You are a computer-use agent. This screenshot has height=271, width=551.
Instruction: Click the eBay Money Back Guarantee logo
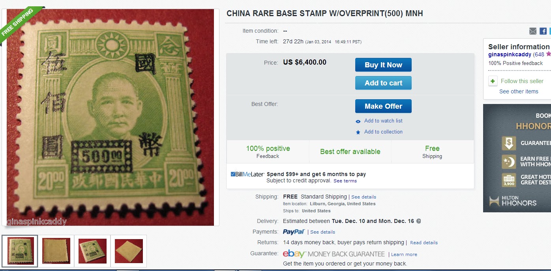pyautogui.click(x=334, y=254)
